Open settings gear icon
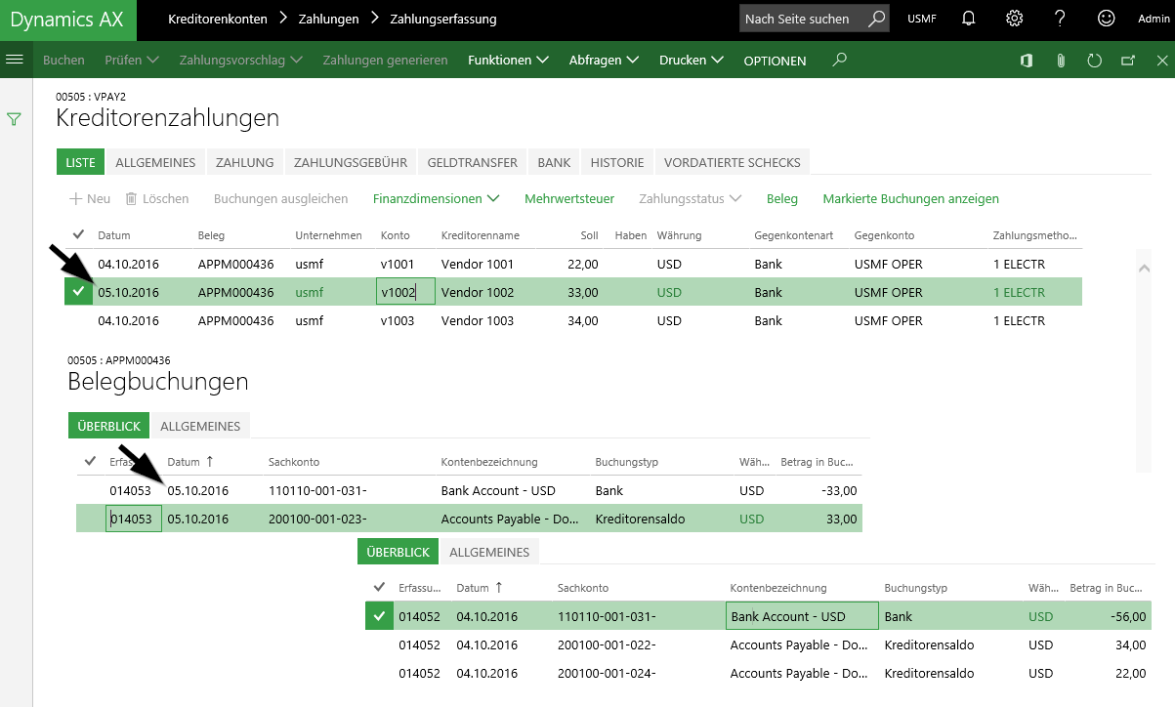This screenshot has height=707, width=1175. [1015, 19]
